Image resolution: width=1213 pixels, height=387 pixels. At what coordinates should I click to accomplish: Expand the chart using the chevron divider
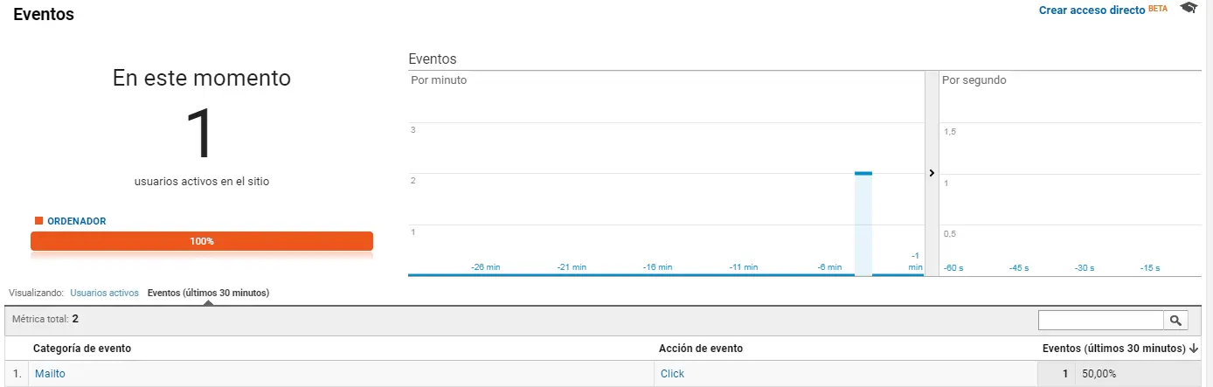[x=932, y=173]
